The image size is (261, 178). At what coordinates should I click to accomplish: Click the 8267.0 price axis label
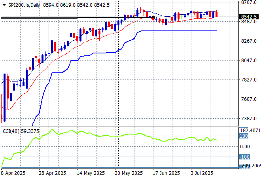click(249, 41)
